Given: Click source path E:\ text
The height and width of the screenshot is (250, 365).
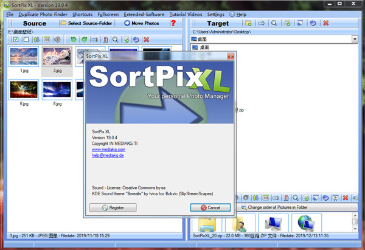Looking at the screenshot, I should (x=21, y=32).
